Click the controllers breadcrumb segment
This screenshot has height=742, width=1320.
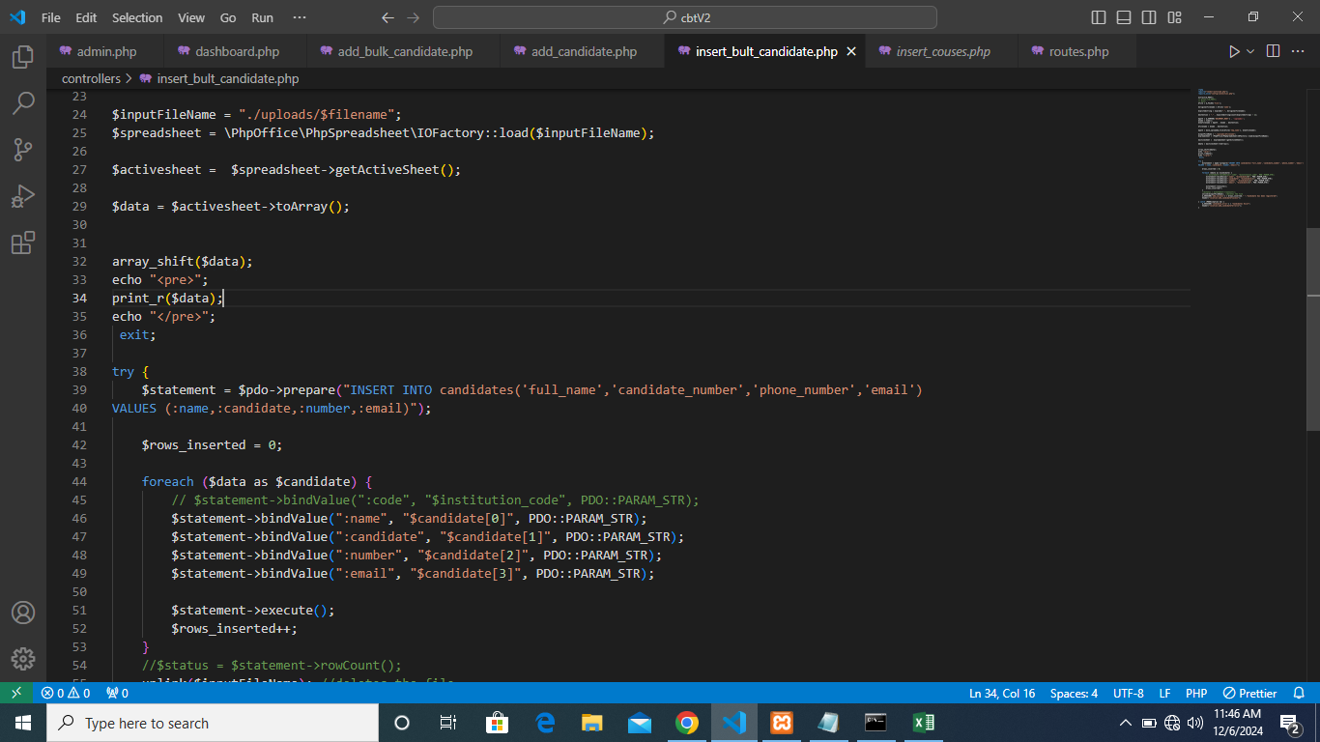click(x=91, y=78)
